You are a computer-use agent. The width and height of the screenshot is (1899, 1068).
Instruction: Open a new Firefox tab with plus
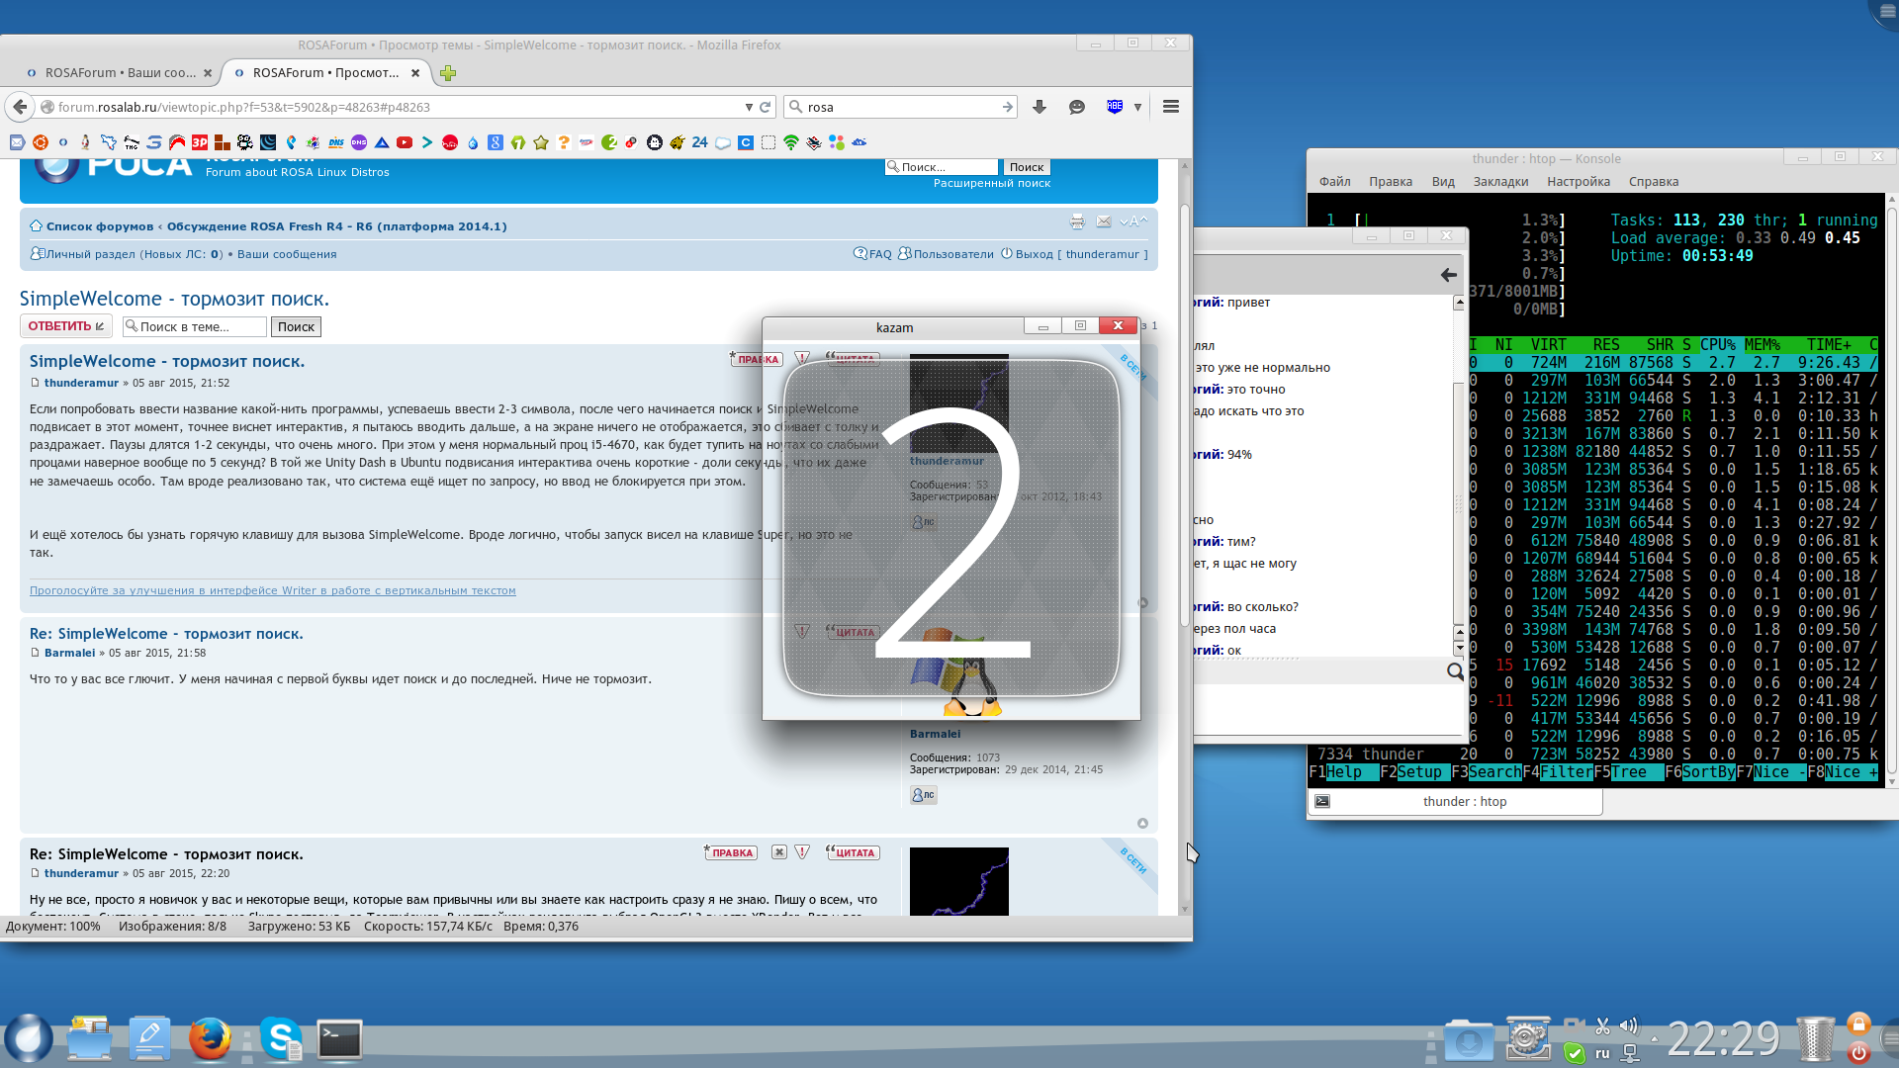(x=448, y=73)
